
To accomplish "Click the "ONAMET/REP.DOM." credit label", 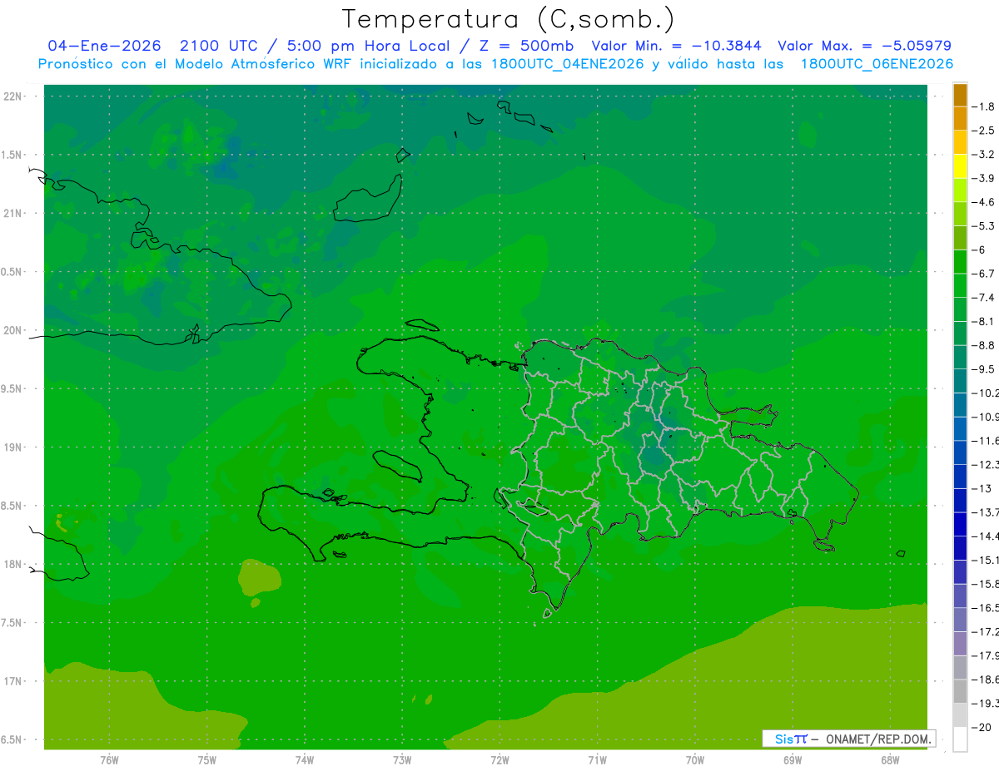I will 877,739.
